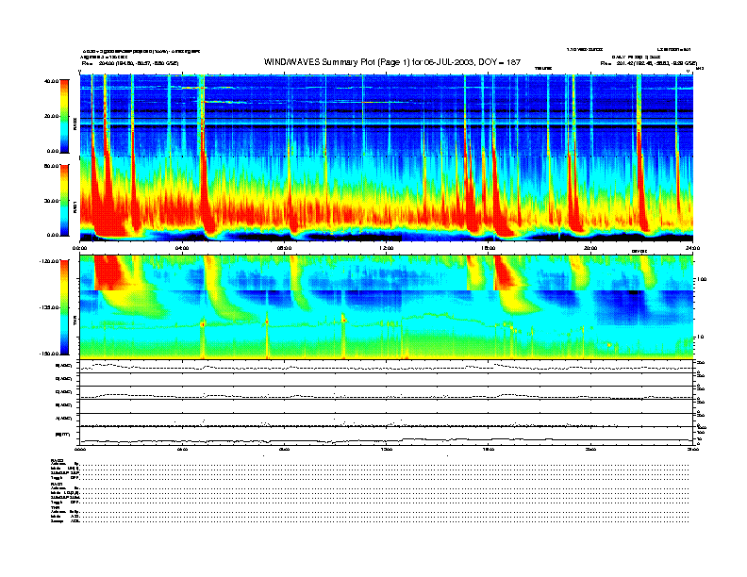Click the 16:00 tick below RAD1 spectrogram
The image size is (747, 577).
[489, 248]
